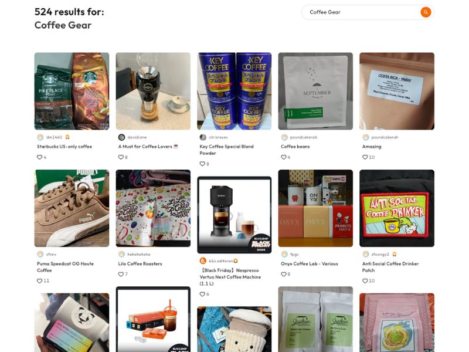View the Anti Social Coffee Drinker patch image

397,208
